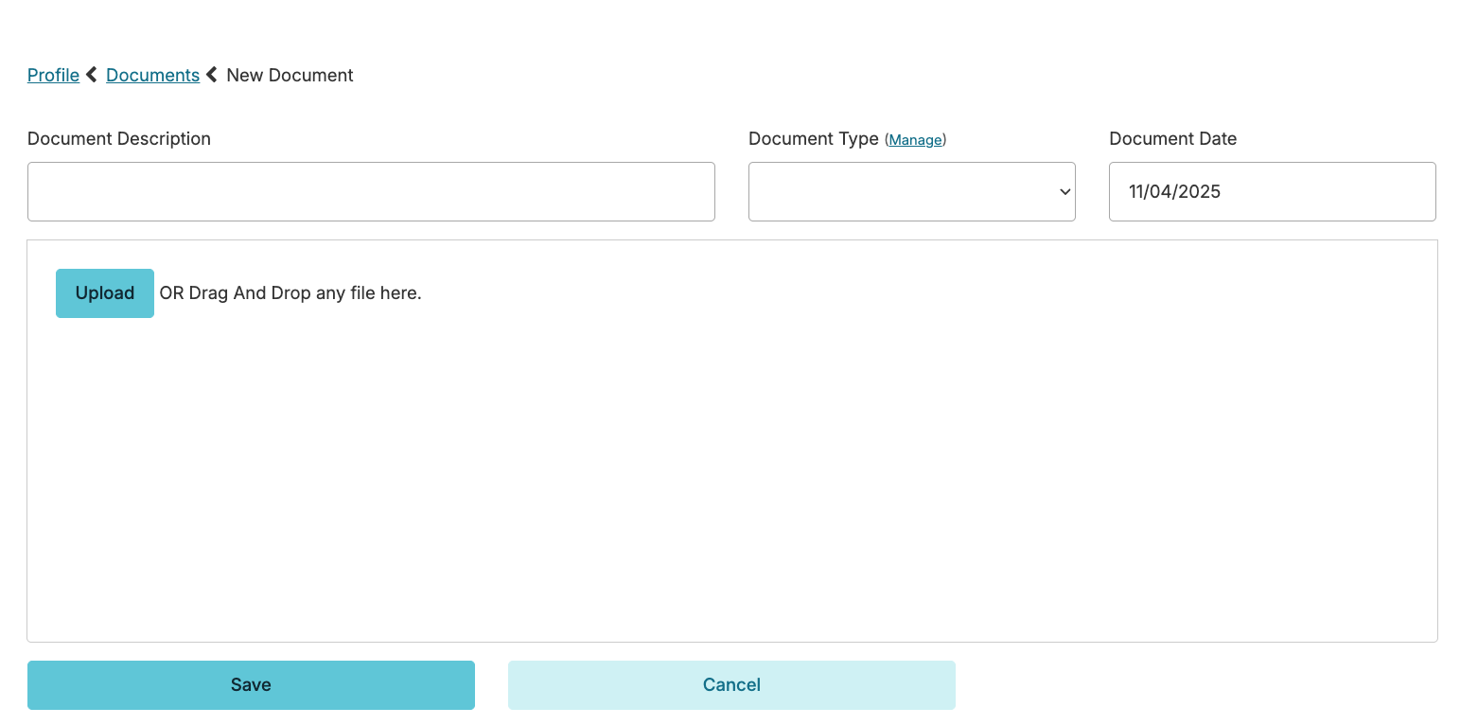Click the 'Document Description' label
Viewport: 1460px width, 725px height.
click(x=119, y=138)
